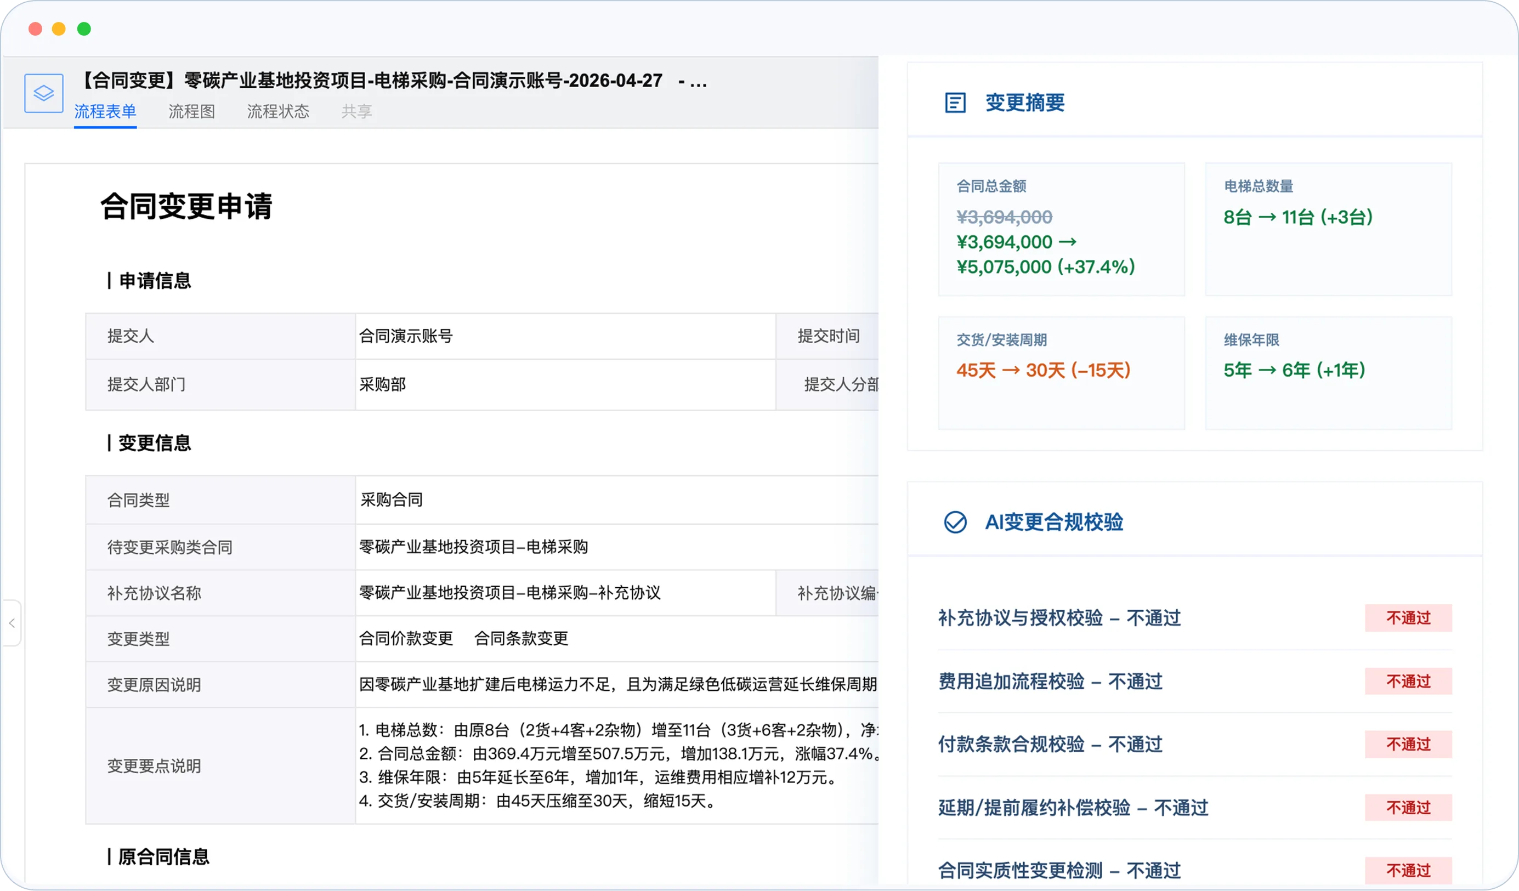Click the red close window button
This screenshot has height=891, width=1519.
36,29
